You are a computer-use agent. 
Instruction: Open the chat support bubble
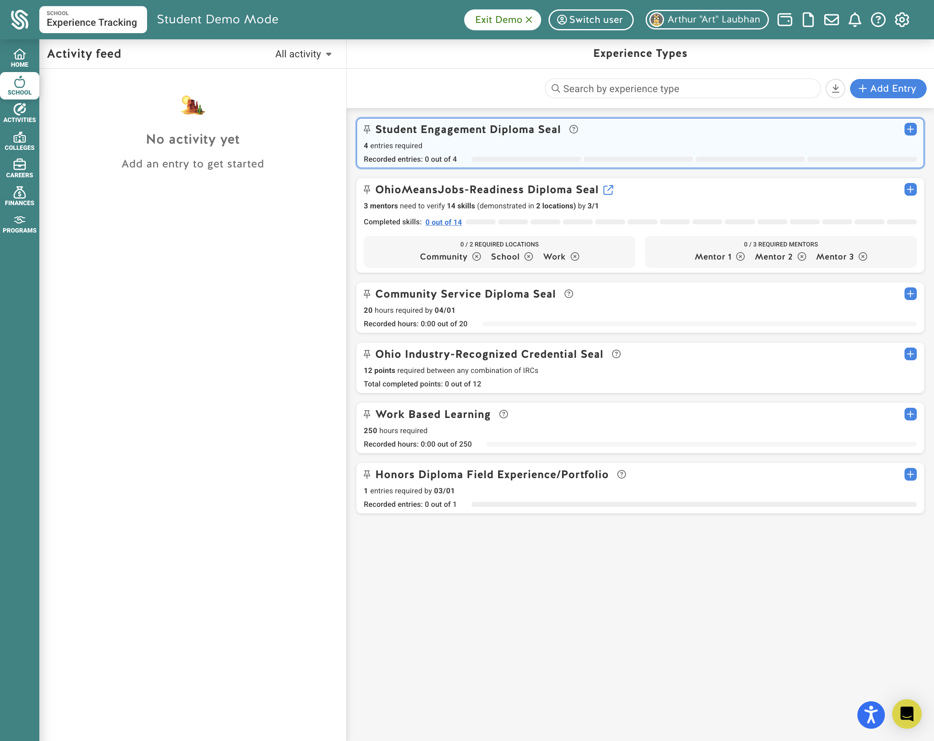[x=907, y=714]
